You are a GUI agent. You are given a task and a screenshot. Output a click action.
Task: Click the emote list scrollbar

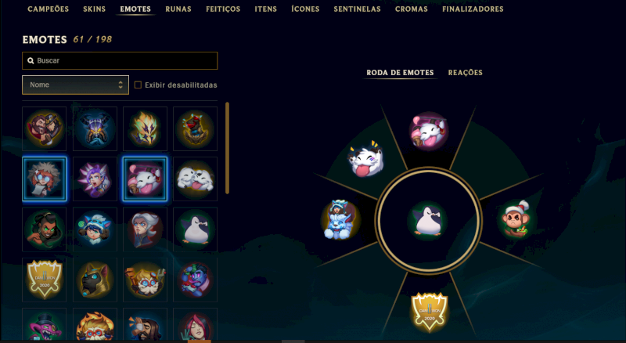pos(227,148)
